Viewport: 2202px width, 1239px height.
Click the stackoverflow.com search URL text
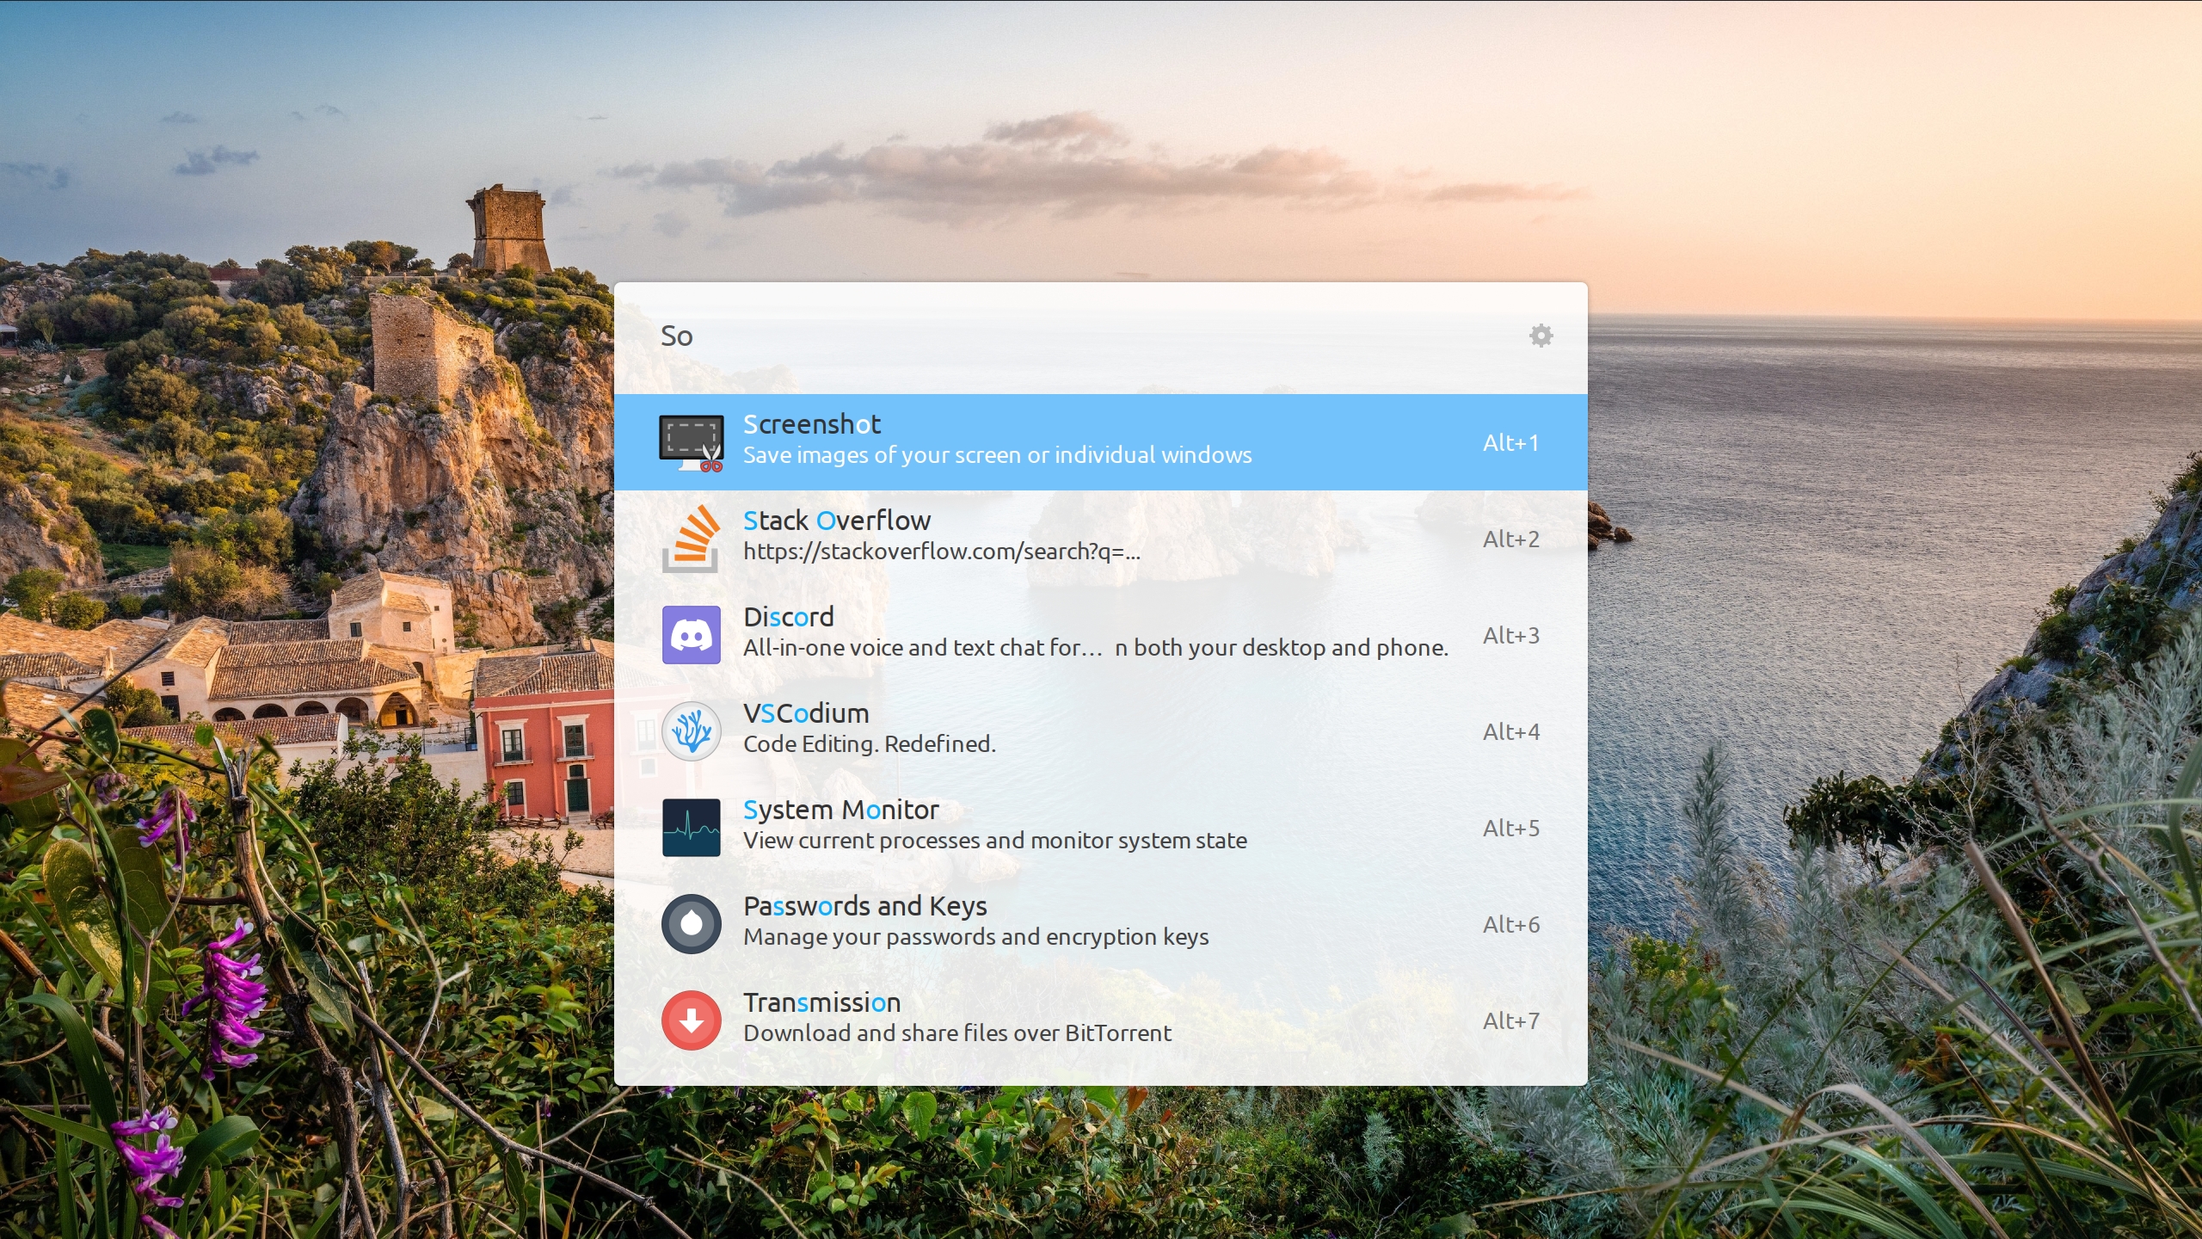pos(942,552)
